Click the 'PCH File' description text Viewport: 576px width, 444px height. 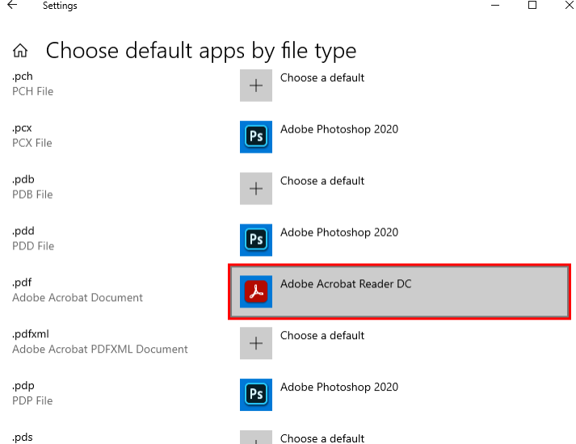click(x=32, y=91)
